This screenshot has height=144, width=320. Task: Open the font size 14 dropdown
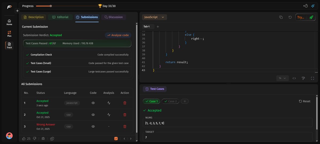[282, 78]
